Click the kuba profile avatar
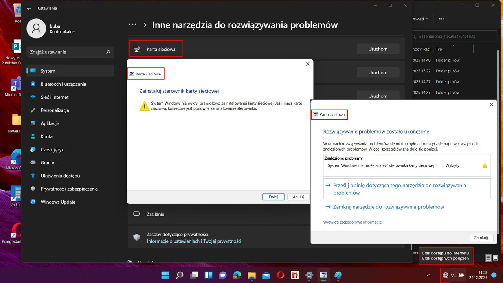Screen dimensions: 503x283 pyautogui.click(x=36, y=28)
